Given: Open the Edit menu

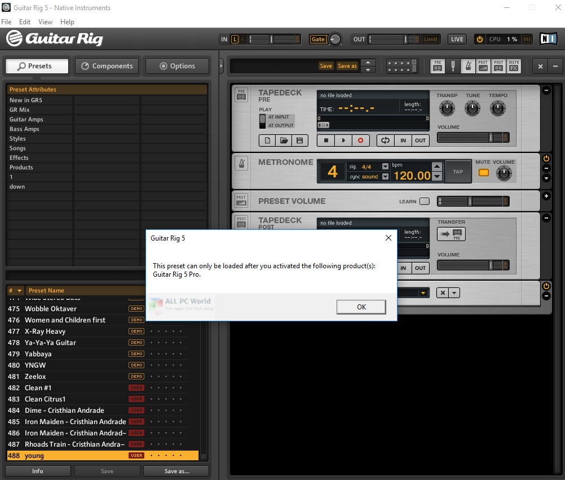Looking at the screenshot, I should point(24,22).
